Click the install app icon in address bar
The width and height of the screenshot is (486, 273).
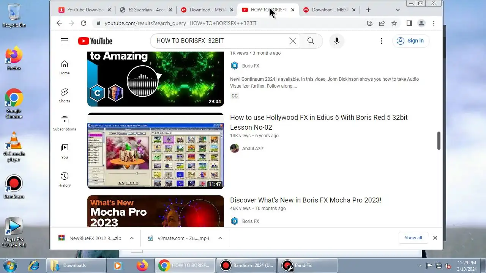[x=370, y=23]
